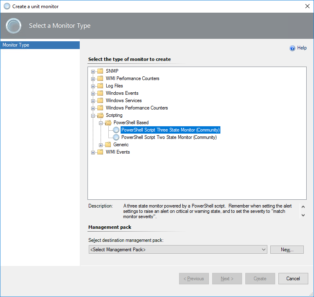
Task: Click the Two State Monitor circle icon
Action: 116,138
